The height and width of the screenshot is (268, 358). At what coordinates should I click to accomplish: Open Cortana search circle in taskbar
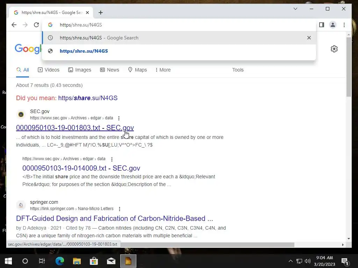25,261
